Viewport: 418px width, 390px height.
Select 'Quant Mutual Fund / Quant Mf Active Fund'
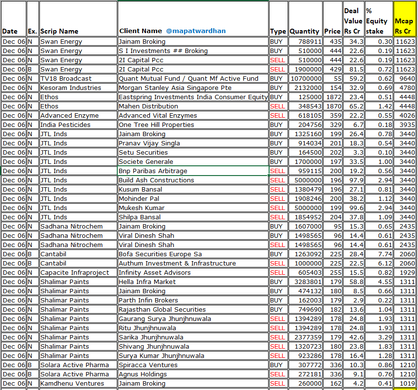(193, 79)
